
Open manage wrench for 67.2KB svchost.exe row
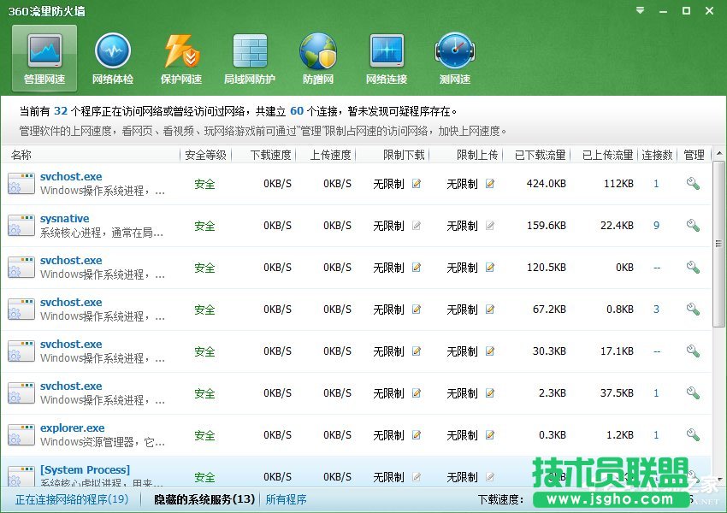(x=693, y=309)
